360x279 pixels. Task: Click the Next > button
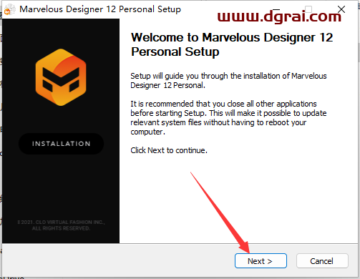click(x=261, y=261)
